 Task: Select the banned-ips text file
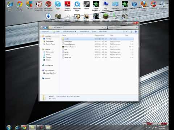tap(98, 42)
